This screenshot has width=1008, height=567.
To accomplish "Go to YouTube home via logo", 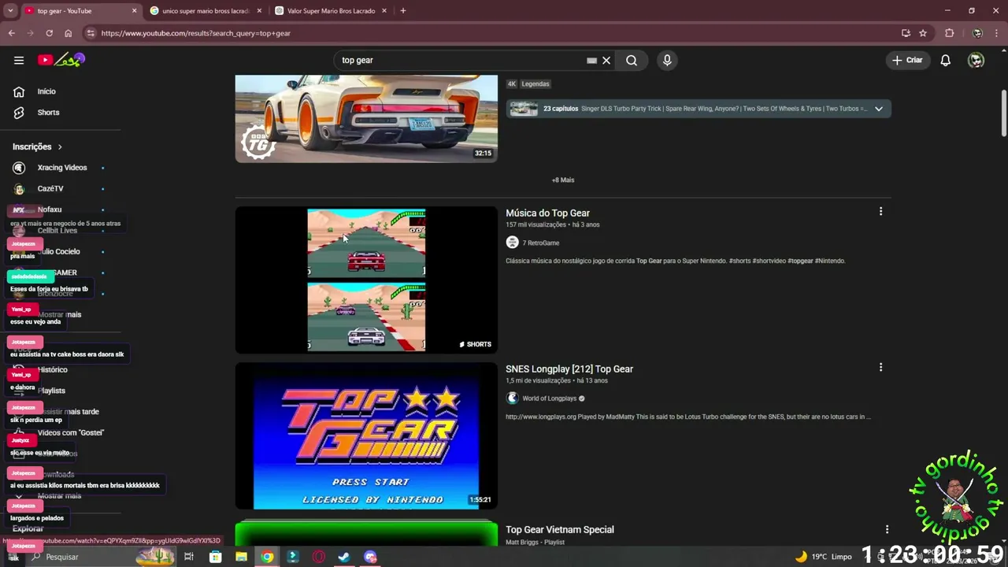I will click(x=61, y=60).
